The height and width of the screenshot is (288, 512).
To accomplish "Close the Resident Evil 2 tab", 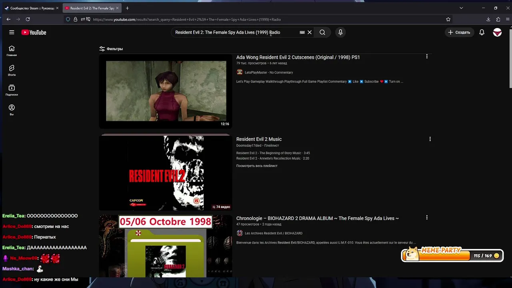I will pyautogui.click(x=117, y=8).
